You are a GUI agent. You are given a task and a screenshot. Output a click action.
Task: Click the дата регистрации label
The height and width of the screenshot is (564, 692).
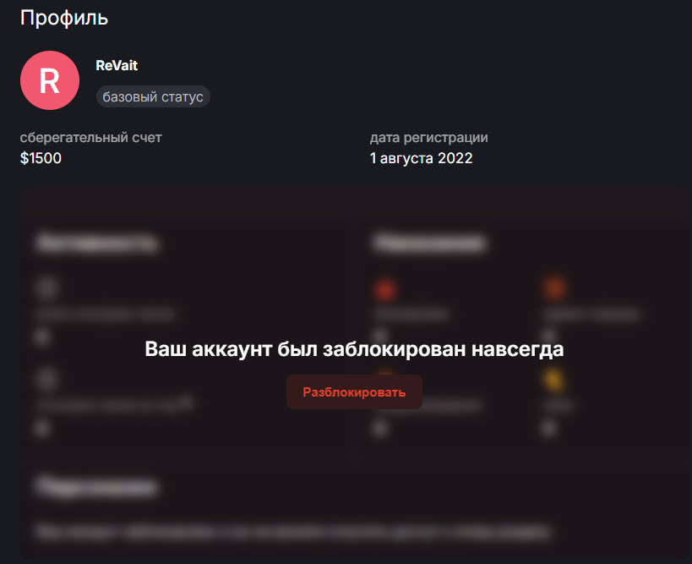[x=429, y=137]
